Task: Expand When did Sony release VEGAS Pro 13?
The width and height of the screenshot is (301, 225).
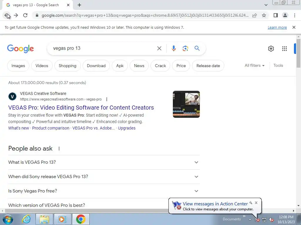Action: click(x=104, y=177)
